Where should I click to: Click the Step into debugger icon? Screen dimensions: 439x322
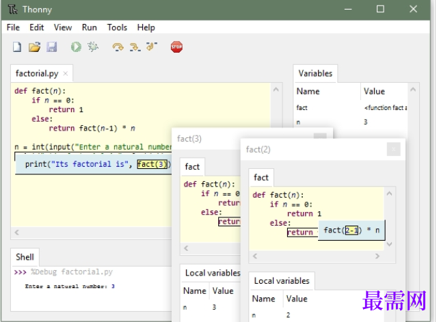click(x=135, y=46)
